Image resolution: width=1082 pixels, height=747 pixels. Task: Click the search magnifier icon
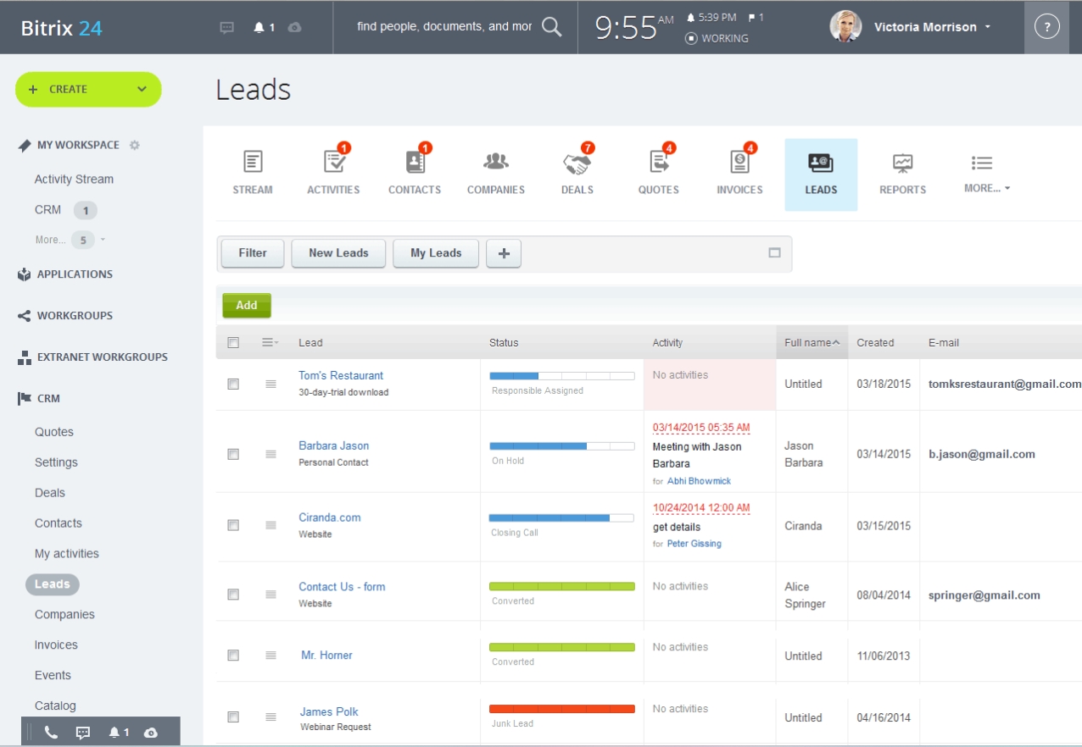pos(552,27)
